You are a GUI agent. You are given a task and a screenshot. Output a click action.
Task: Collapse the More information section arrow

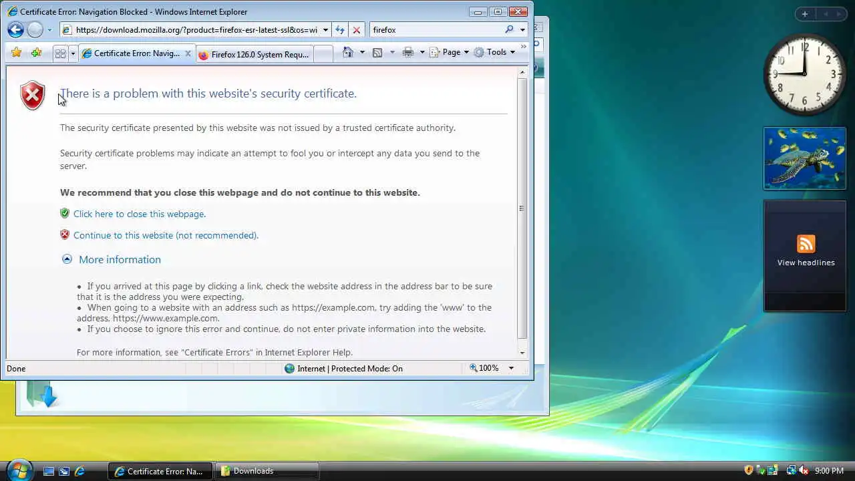point(67,259)
